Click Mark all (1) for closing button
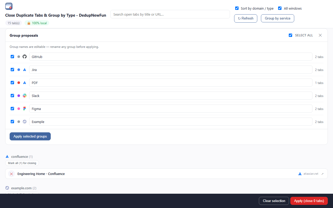Screen dimensions: 333x208 coord(22,163)
